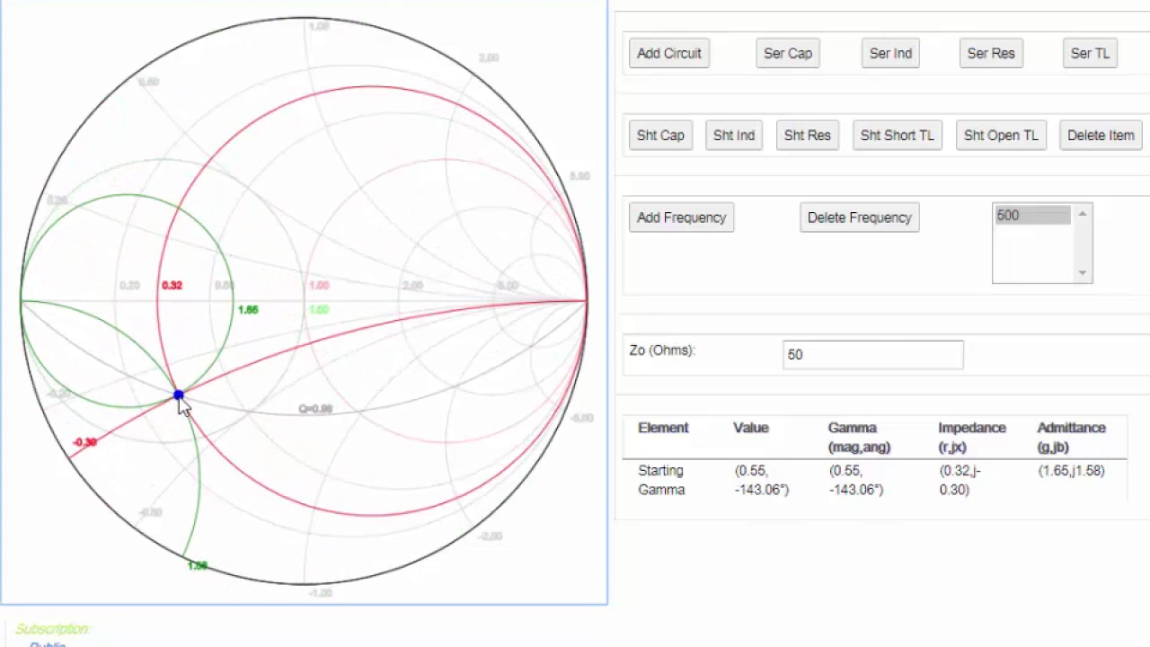Focus the Zo (Ohms) input field
This screenshot has width=1150, height=647.
point(872,354)
